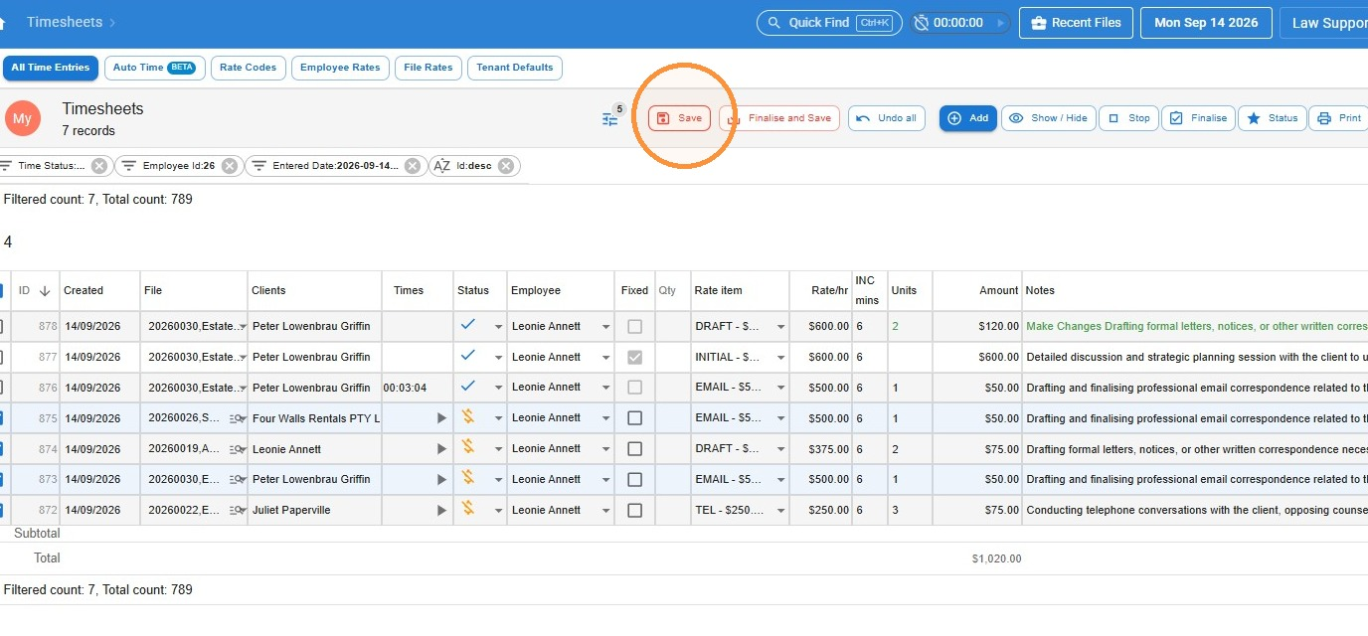Viewport: 1368px width, 636px height.
Task: Start timer for entry 873
Action: pyautogui.click(x=441, y=480)
